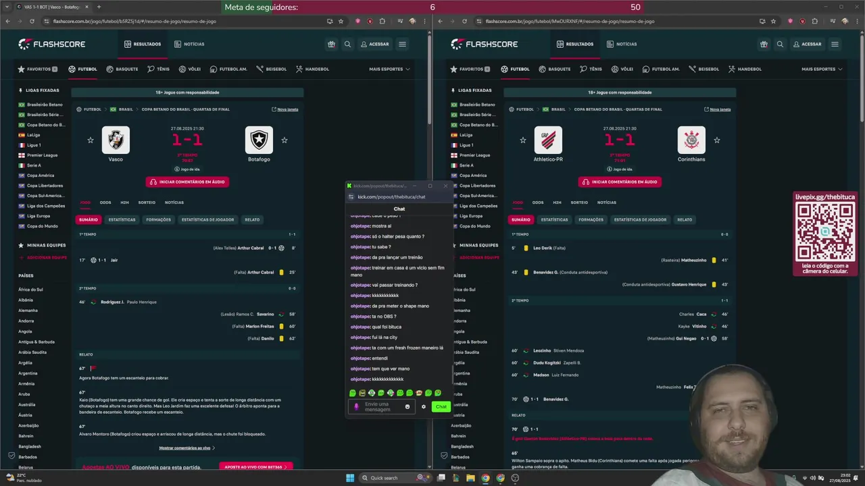Select Vôlei sport in right window
The width and height of the screenshot is (865, 486).
coord(622,69)
